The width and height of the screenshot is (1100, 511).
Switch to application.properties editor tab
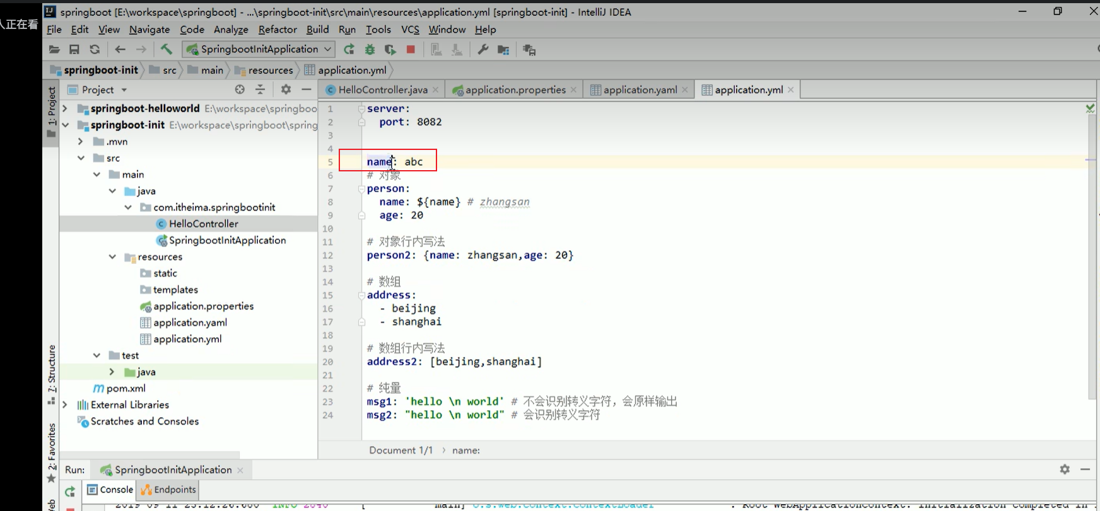pyautogui.click(x=515, y=89)
